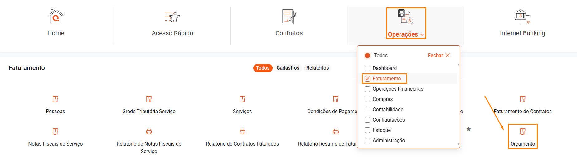577x164 pixels.
Task: Open the Internet Banking bank icon
Action: 522,17
